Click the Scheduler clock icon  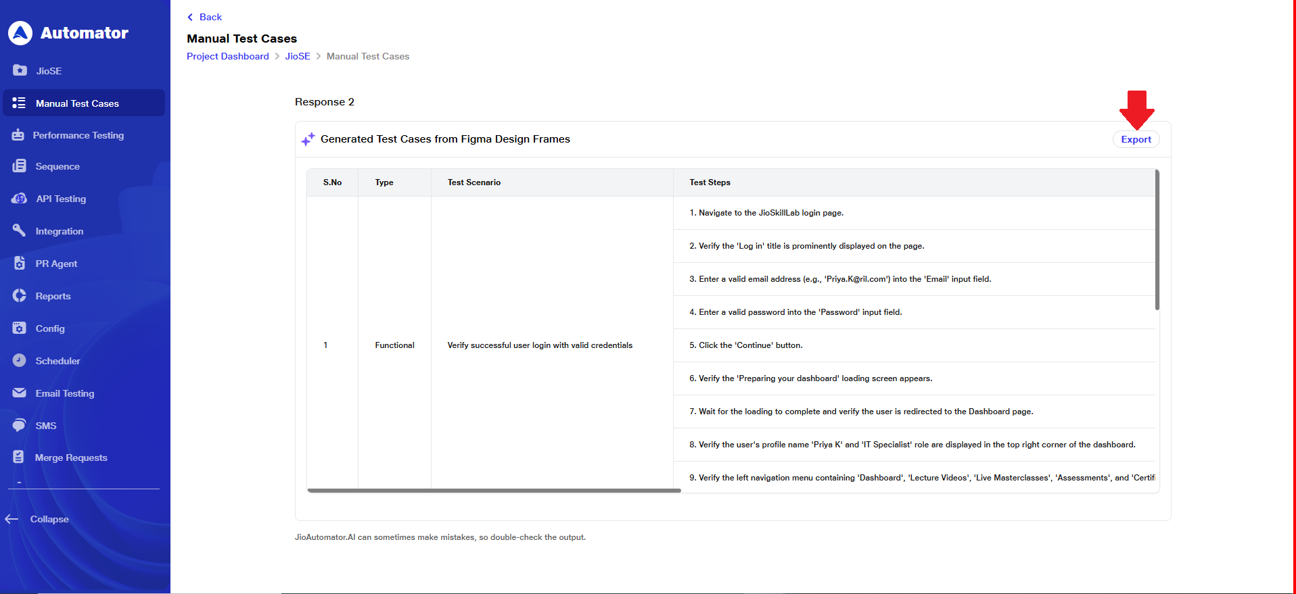click(19, 361)
